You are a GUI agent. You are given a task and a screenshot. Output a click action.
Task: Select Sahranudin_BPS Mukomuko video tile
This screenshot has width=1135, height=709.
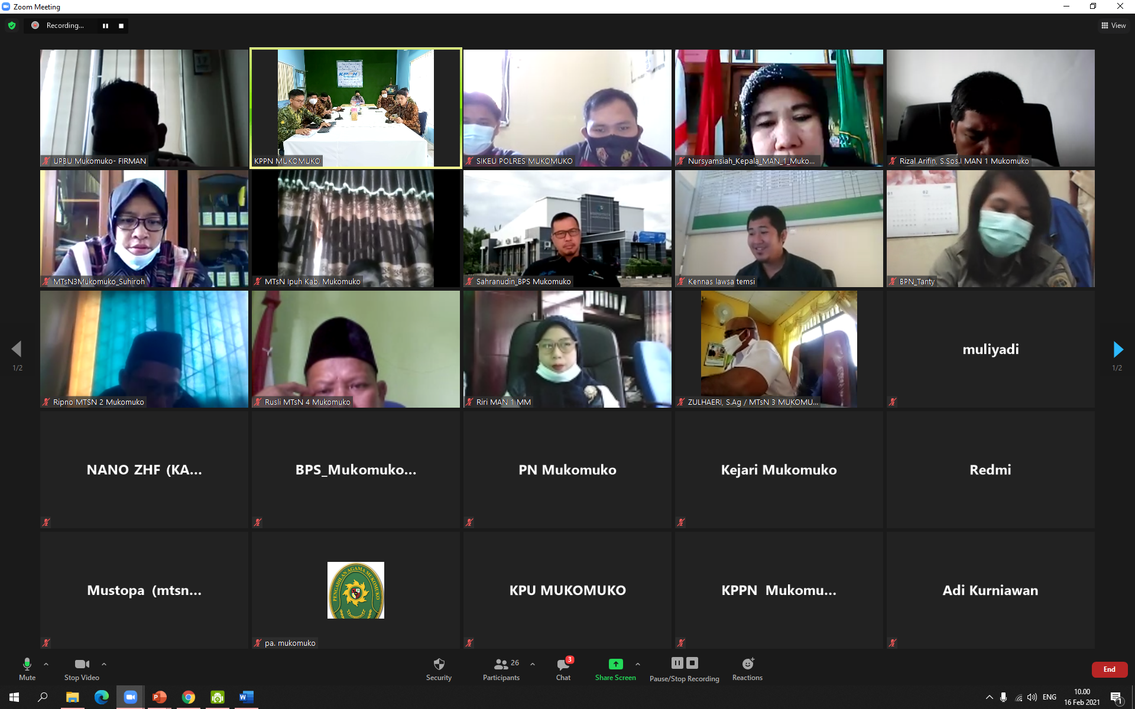pyautogui.click(x=567, y=229)
